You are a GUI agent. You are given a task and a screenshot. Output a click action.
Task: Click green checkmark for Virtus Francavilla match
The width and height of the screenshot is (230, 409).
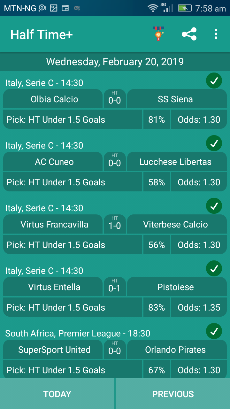tap(214, 206)
